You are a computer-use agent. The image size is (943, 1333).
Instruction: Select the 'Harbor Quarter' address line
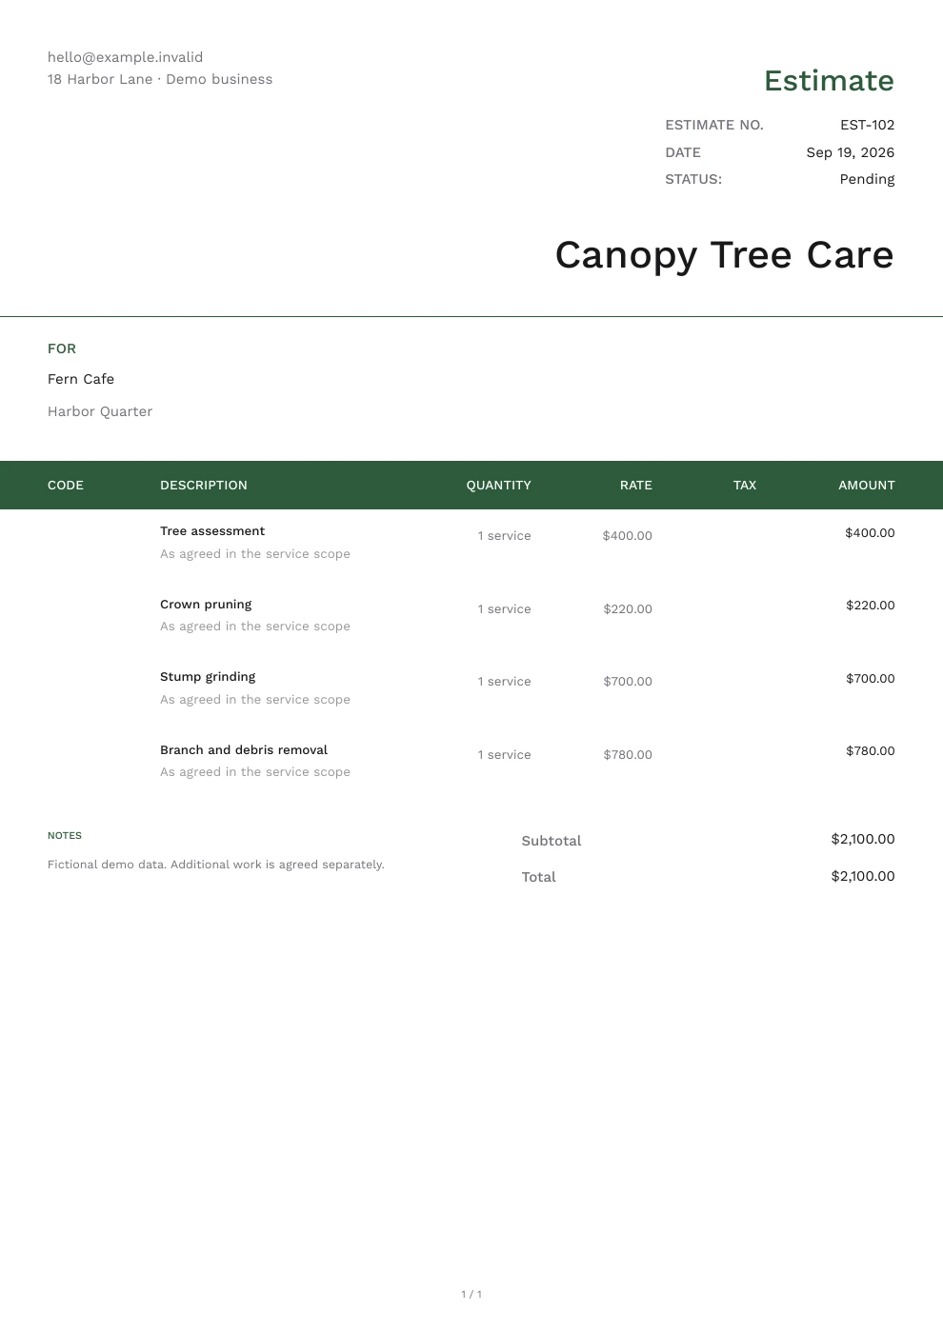[x=100, y=411]
